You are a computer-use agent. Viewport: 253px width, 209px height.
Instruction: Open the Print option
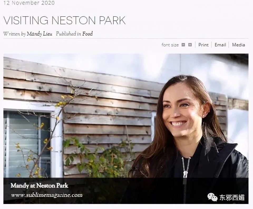pyautogui.click(x=203, y=45)
